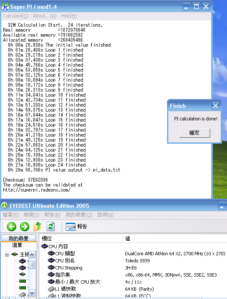The image size is (227, 299).
Task: Switch to the 我的最愛 sidebar tab
Action: (x=18, y=238)
